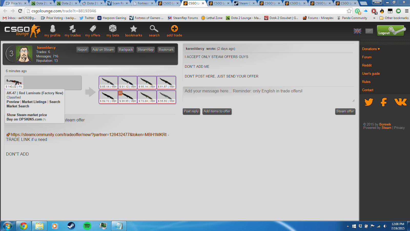Show hidden system tray icons
The height and width of the screenshot is (231, 410).
pyautogui.click(x=348, y=226)
